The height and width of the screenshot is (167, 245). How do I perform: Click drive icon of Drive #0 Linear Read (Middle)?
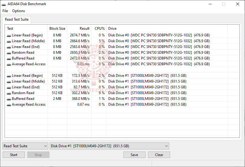(9, 41)
